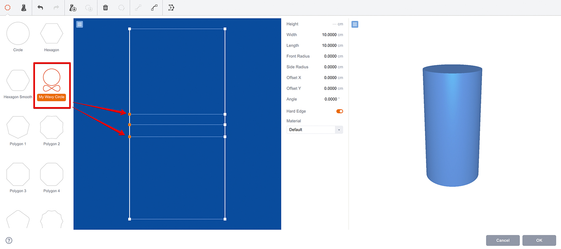Open the Material dropdown
Viewport: 561px width, 249px height.
point(314,130)
